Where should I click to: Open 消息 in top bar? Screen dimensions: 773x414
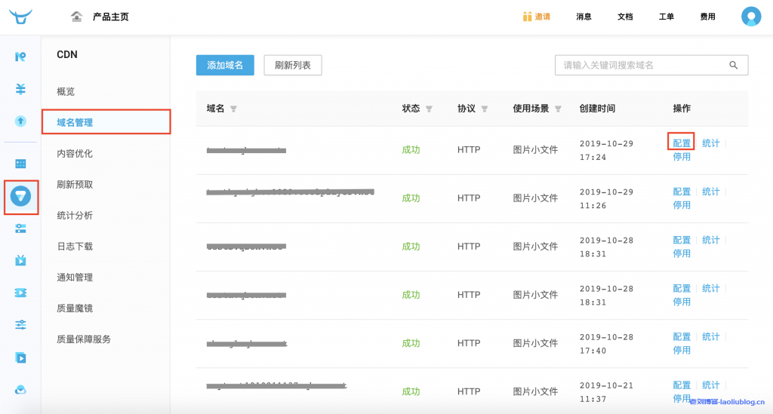[x=584, y=17]
